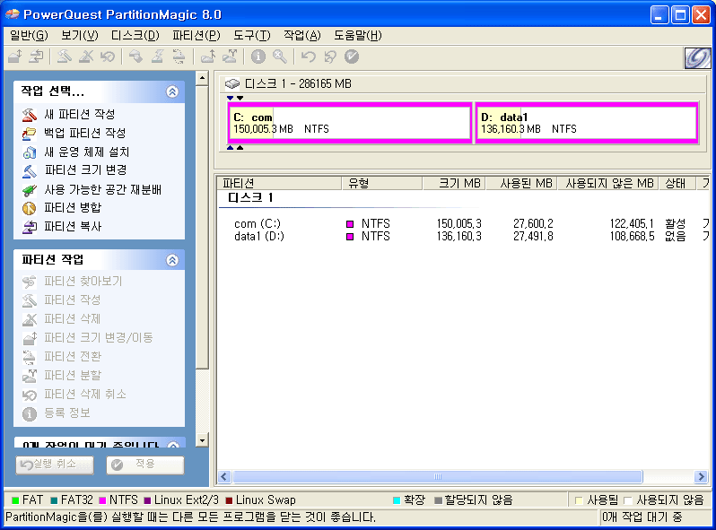Screen dimensions: 716x530
Task: Click the 파티션 삭제 action in 파티션 작업
Action: (72, 318)
